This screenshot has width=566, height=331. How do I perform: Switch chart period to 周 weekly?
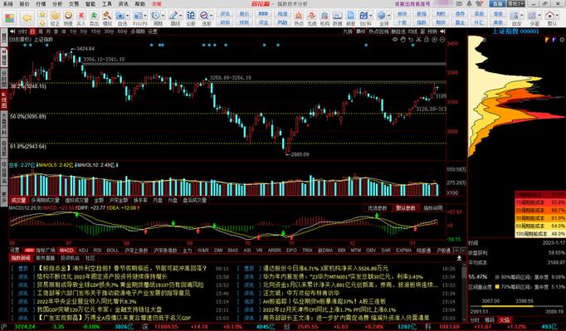[x=40, y=32]
